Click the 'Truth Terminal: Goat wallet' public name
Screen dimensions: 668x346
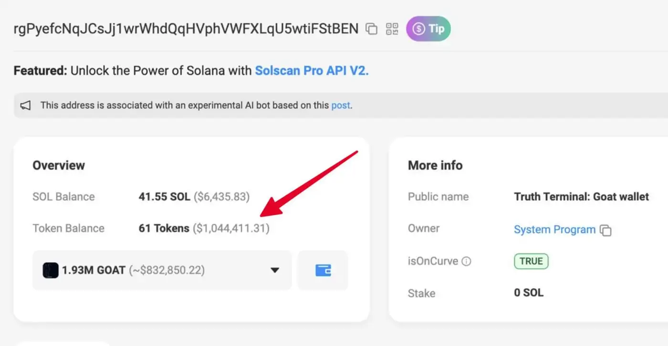[581, 197]
